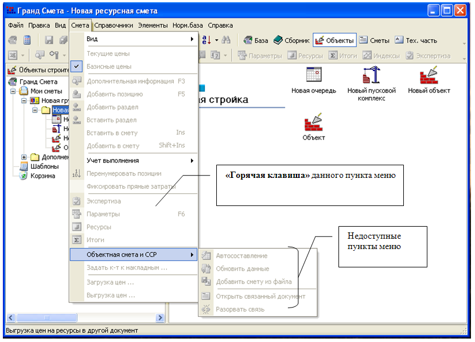This screenshot has width=475, height=342.
Task: Select the Объект icon in workspace
Action: 314,127
